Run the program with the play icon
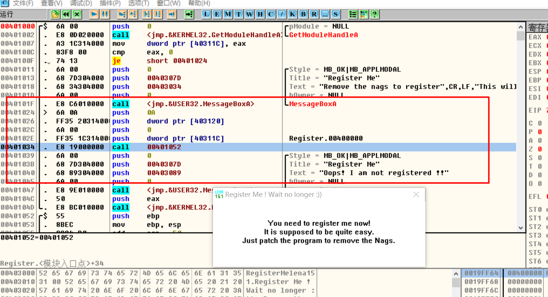 tap(94, 14)
